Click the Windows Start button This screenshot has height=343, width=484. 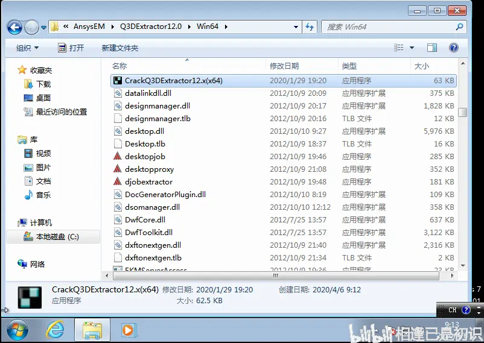(18, 330)
